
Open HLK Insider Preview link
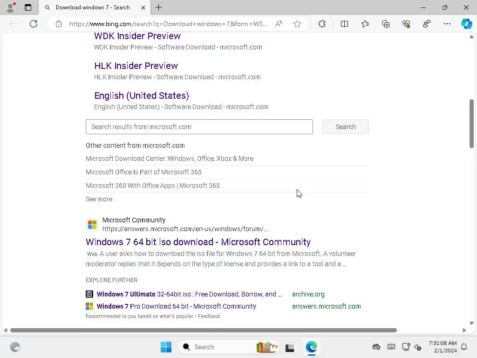136,66
